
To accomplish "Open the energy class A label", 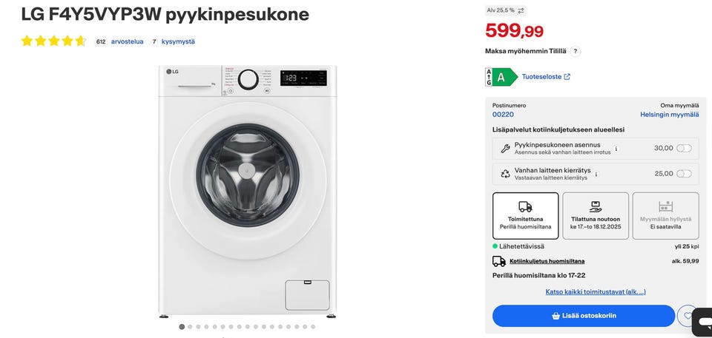I will 501,77.
